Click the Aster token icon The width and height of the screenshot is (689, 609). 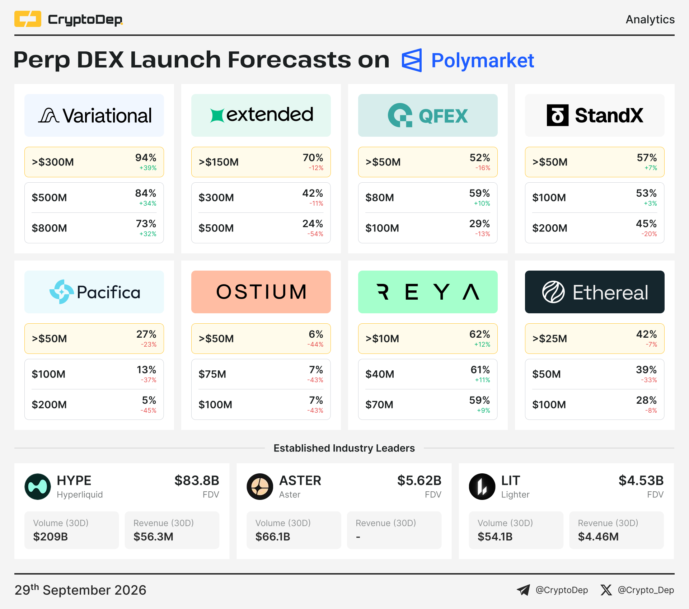tap(260, 487)
